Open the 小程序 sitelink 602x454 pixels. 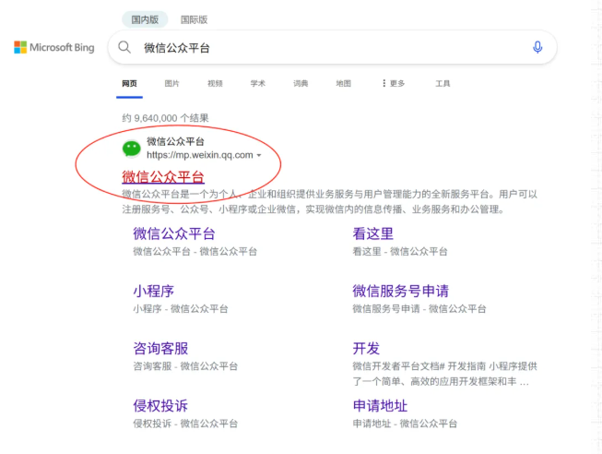point(154,291)
